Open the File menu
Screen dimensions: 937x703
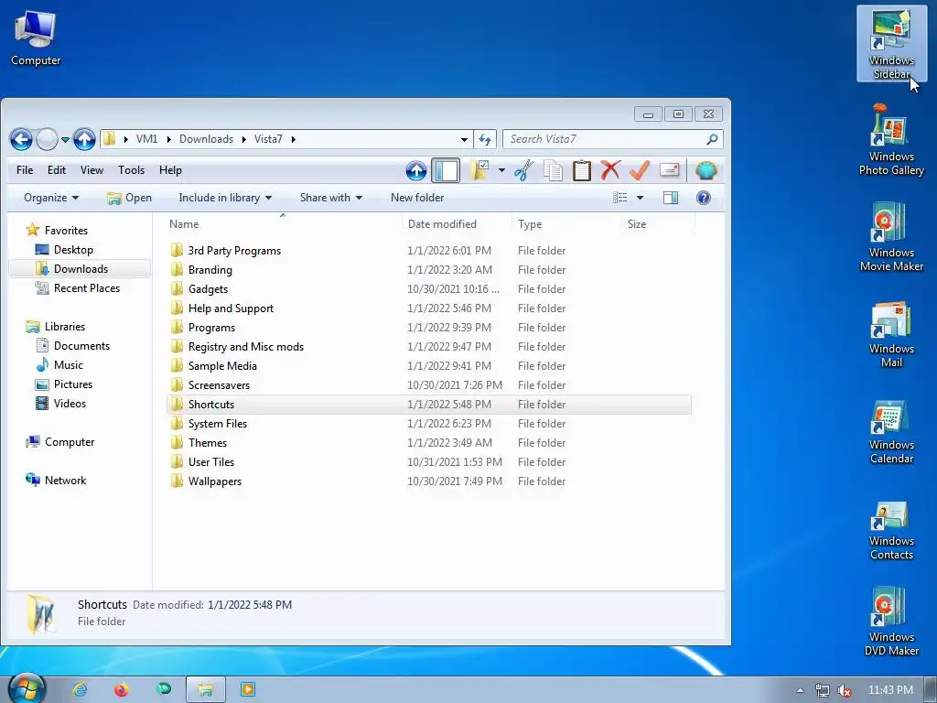pyautogui.click(x=25, y=170)
